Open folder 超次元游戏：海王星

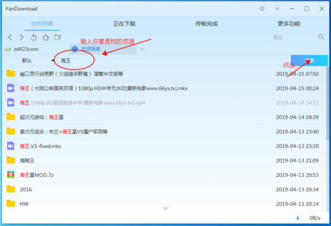click(x=42, y=117)
